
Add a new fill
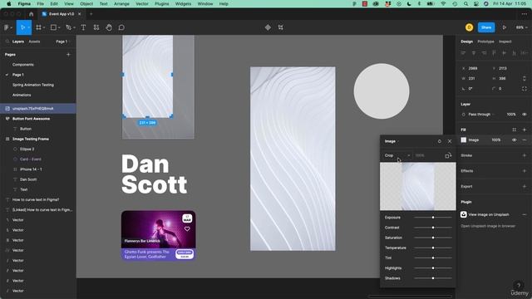pos(525,130)
